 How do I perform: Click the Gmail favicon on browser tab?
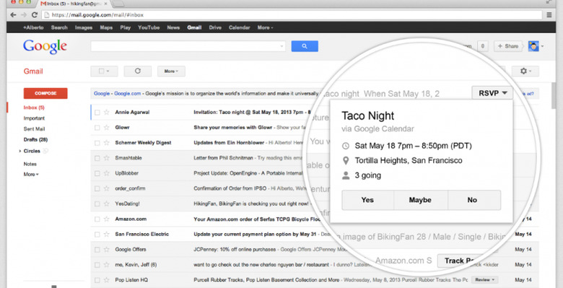(x=43, y=4)
